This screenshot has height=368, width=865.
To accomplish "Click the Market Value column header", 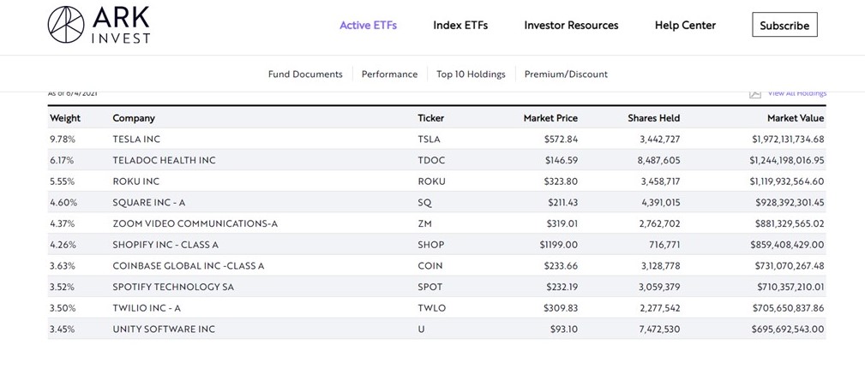I will pyautogui.click(x=795, y=118).
